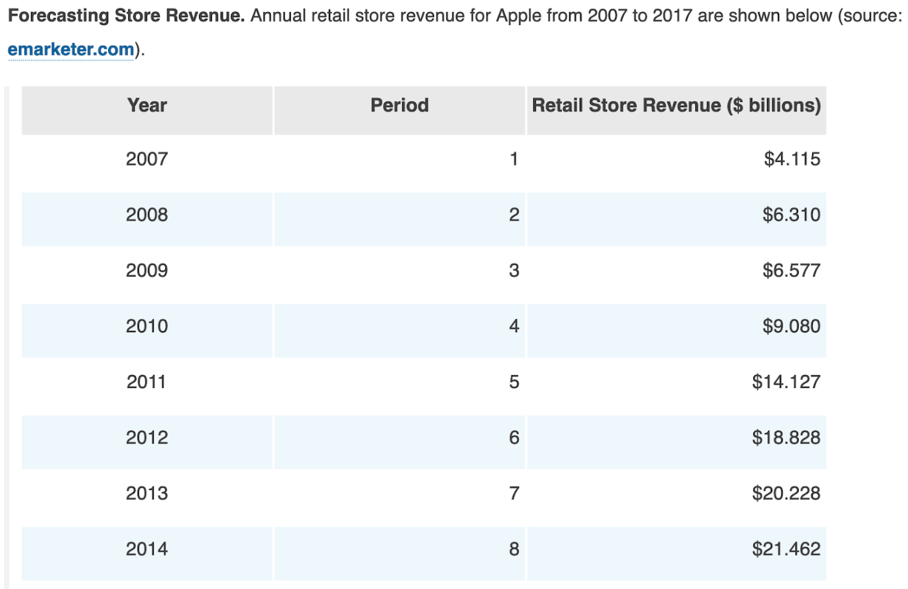Select the Period column header
The width and height of the screenshot is (908, 589).
(400, 111)
